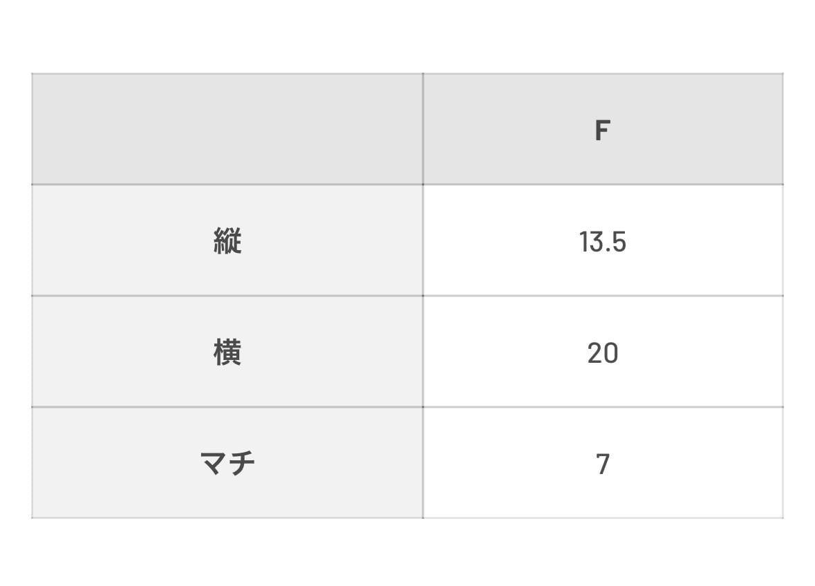Click the vertical divider between 縦 and 13.5
This screenshot has width=815, height=586.
[423, 241]
